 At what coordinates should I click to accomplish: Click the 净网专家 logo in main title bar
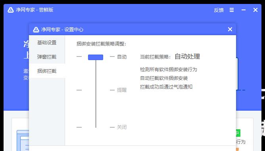pos(10,10)
